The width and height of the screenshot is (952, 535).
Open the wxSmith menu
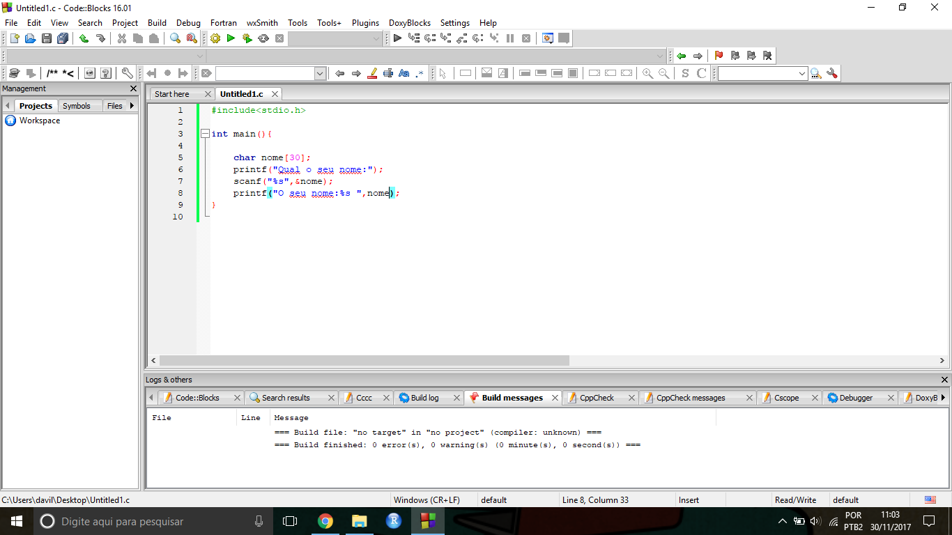tap(262, 23)
